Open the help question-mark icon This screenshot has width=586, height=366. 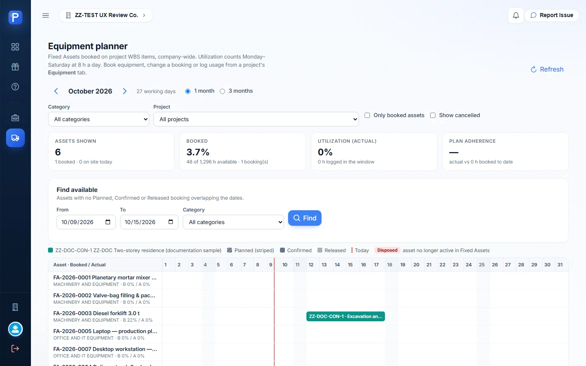pyautogui.click(x=15, y=87)
